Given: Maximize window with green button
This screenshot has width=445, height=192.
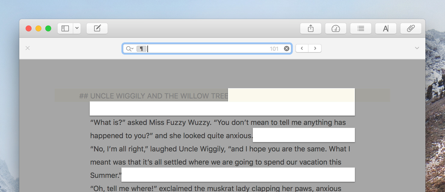Looking at the screenshot, I should 48,28.
